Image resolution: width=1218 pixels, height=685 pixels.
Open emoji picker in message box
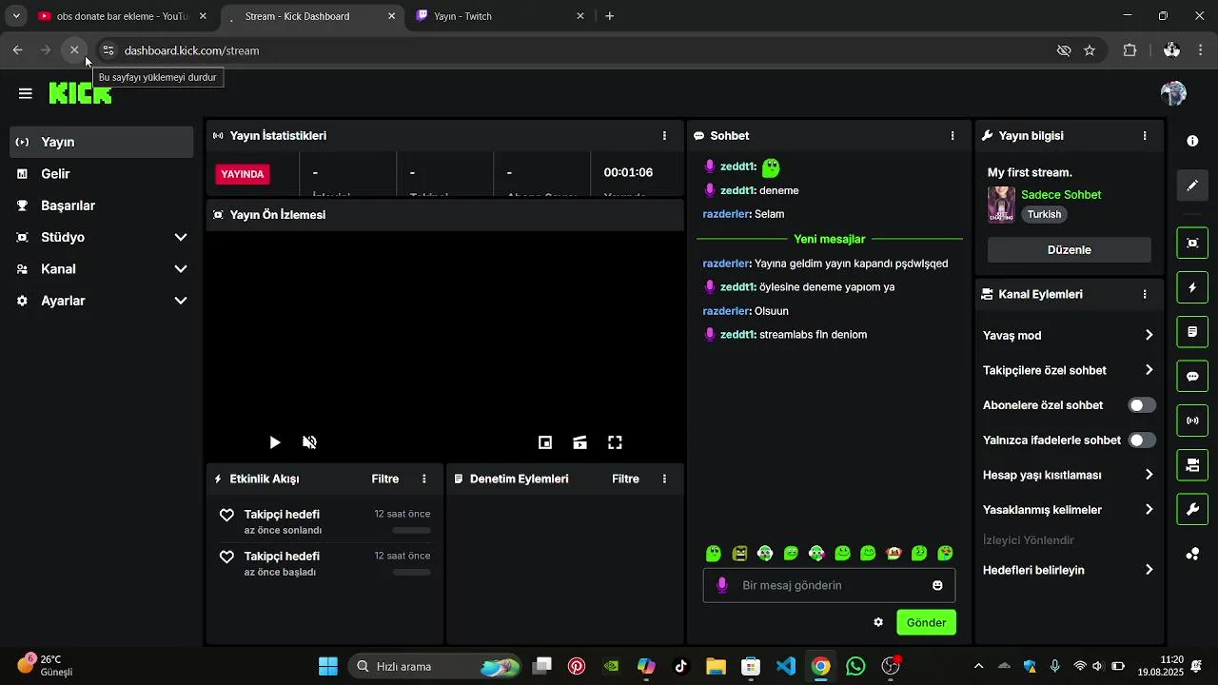point(937,585)
